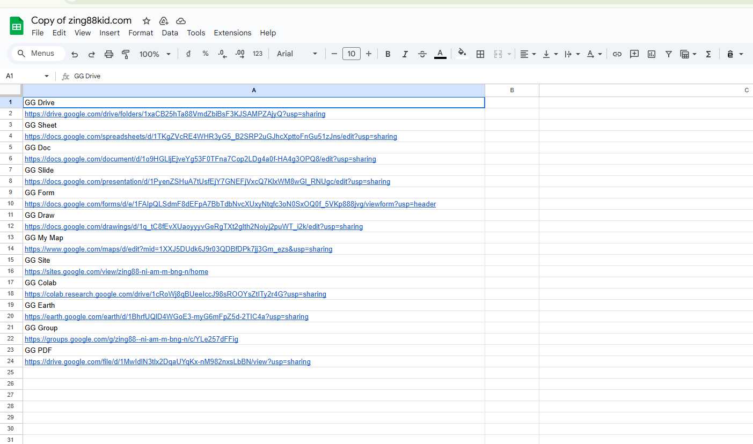Star this spreadsheet
The width and height of the screenshot is (753, 444).
[x=147, y=21]
